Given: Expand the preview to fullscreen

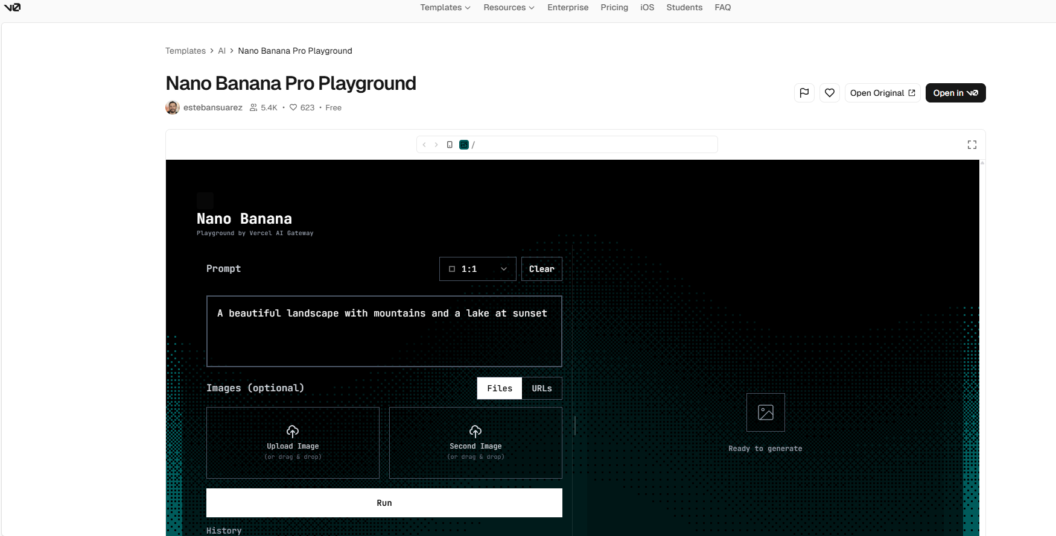Looking at the screenshot, I should coord(972,145).
